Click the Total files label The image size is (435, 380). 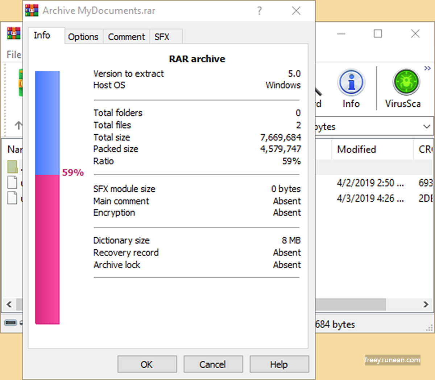pyautogui.click(x=112, y=125)
